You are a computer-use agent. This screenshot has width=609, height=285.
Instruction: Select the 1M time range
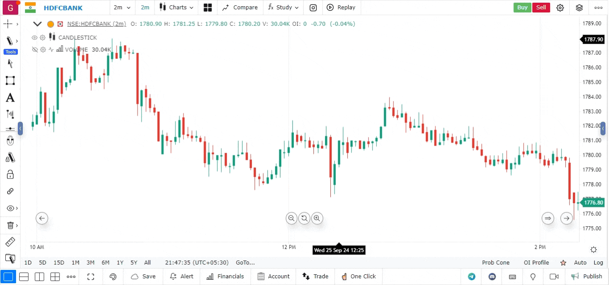75,263
